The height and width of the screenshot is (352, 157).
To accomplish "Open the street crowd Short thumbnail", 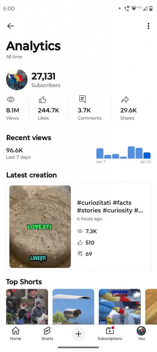I will [27, 307].
